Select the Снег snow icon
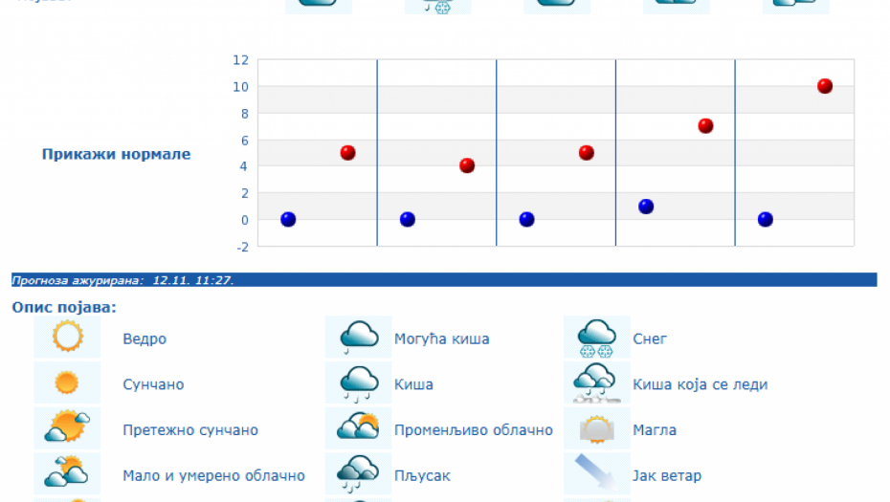This screenshot has height=502, width=890. pos(596,338)
